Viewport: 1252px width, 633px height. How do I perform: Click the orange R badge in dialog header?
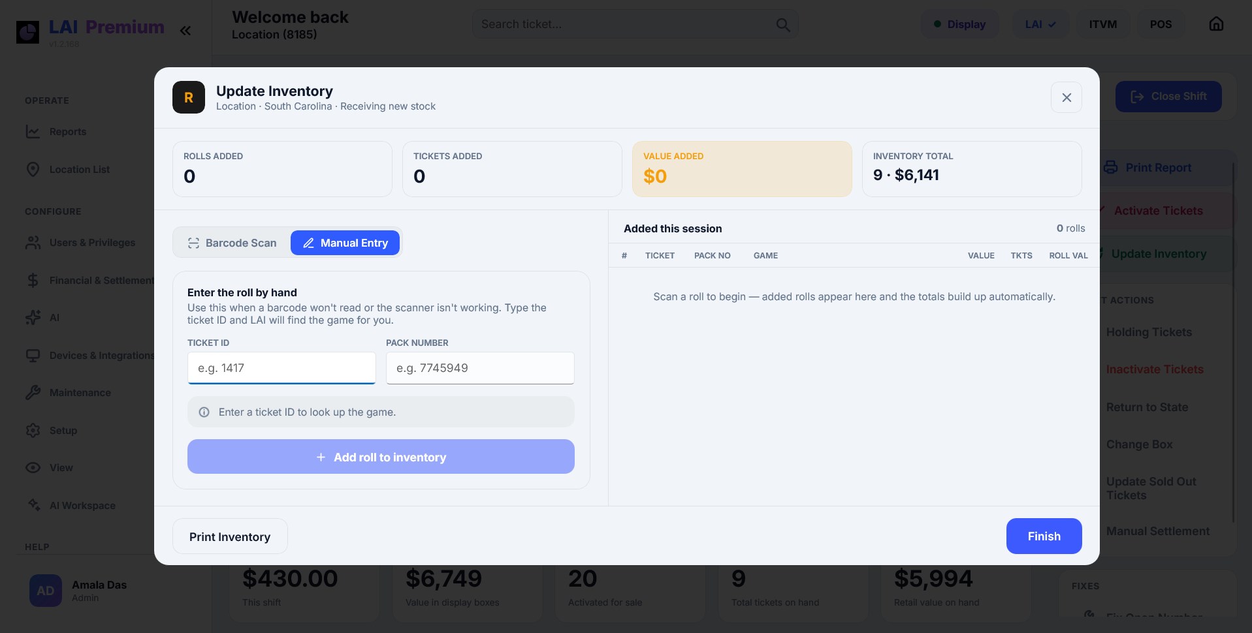point(189,98)
